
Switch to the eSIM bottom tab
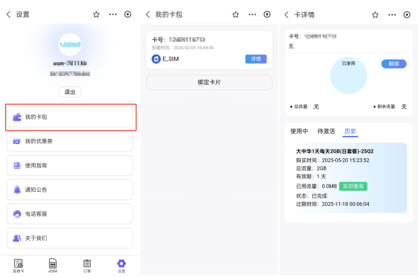pos(53,265)
